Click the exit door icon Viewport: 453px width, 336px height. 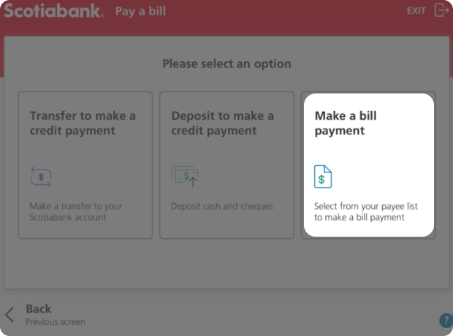pos(442,10)
